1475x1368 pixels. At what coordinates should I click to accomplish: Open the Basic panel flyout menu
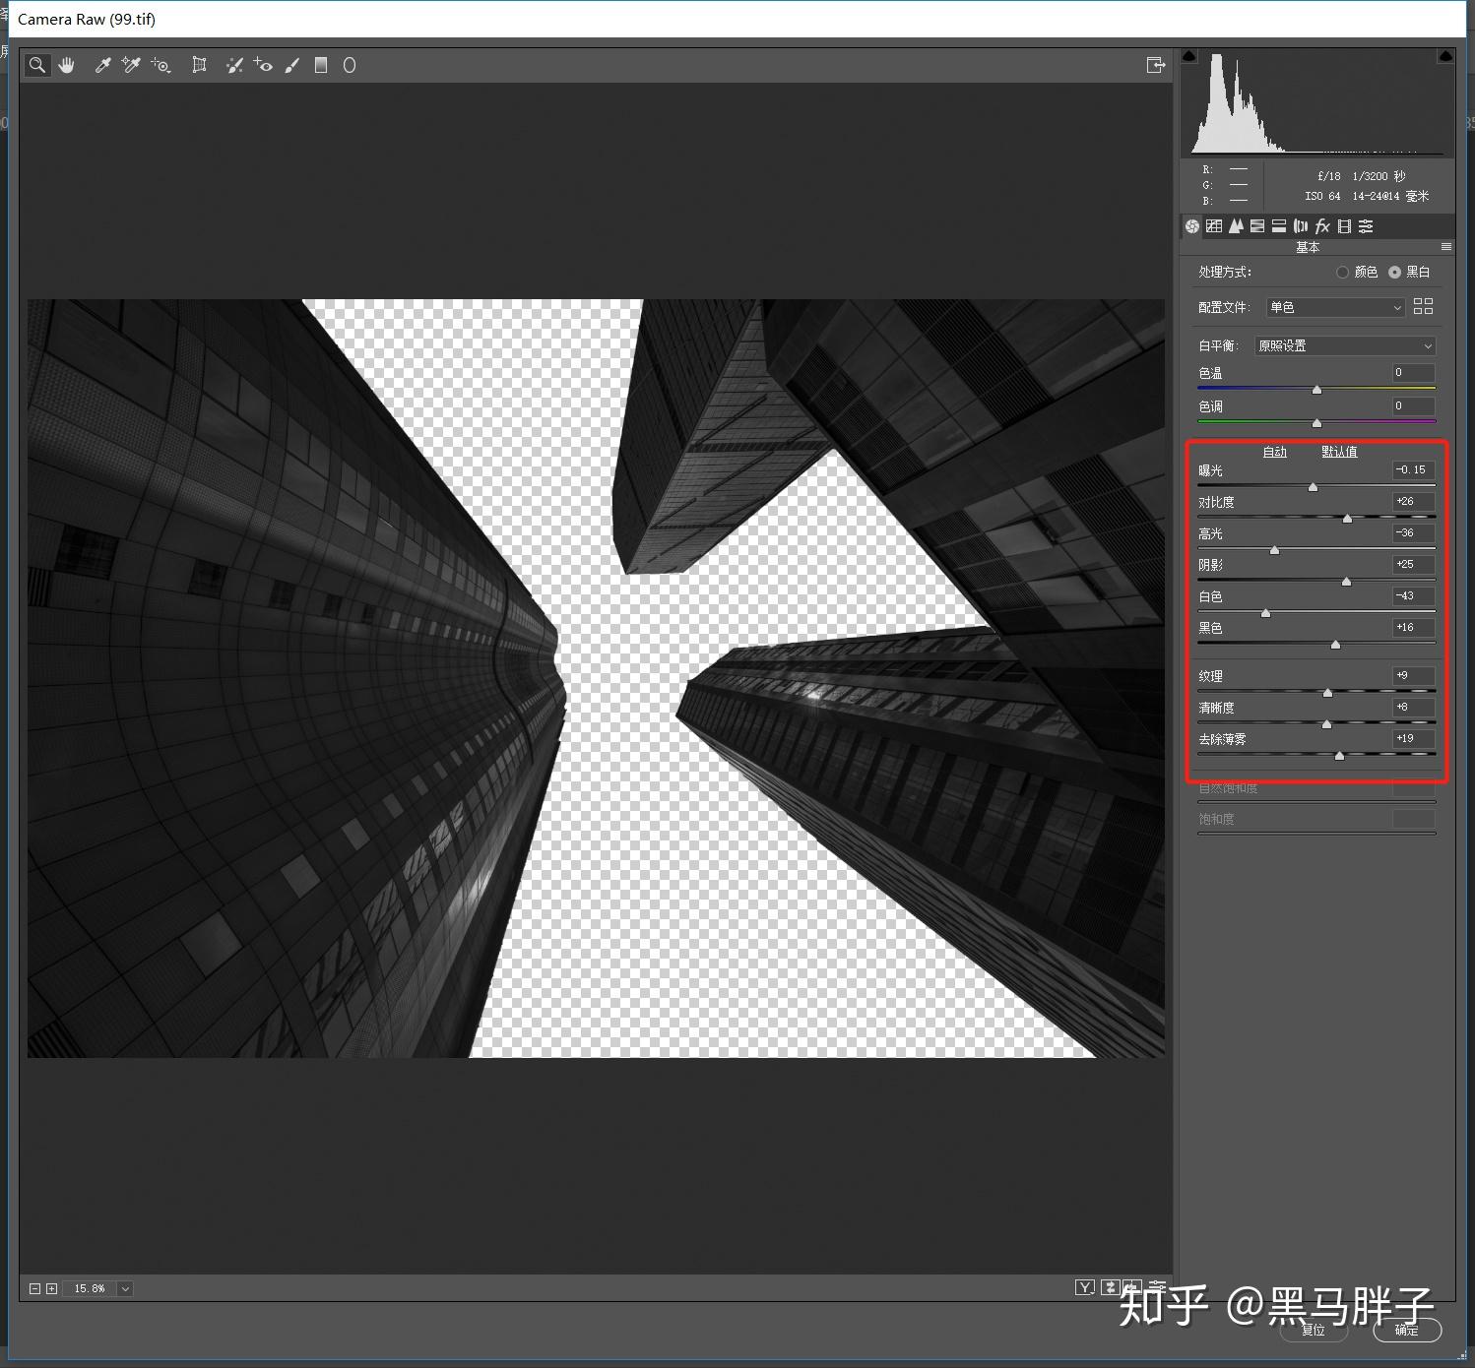click(x=1446, y=247)
